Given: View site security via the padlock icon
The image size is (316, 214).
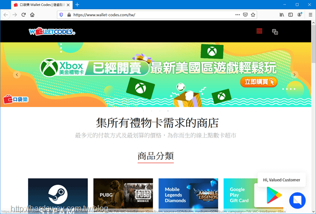Looking at the screenshot, I should coord(69,15).
